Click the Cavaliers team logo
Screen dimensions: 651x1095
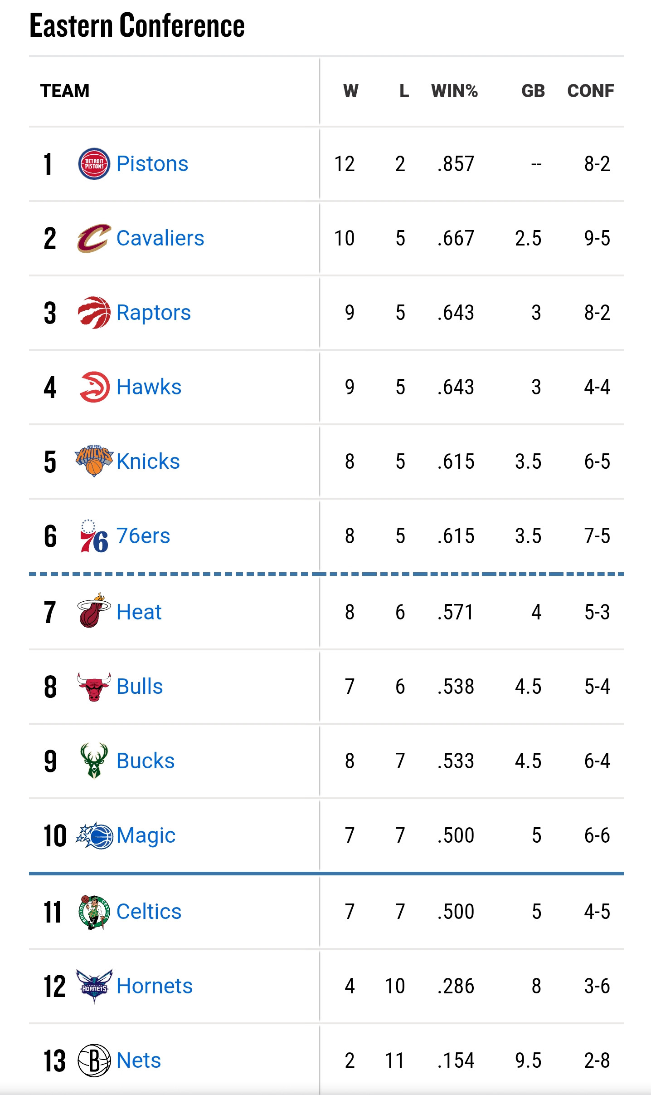point(94,238)
